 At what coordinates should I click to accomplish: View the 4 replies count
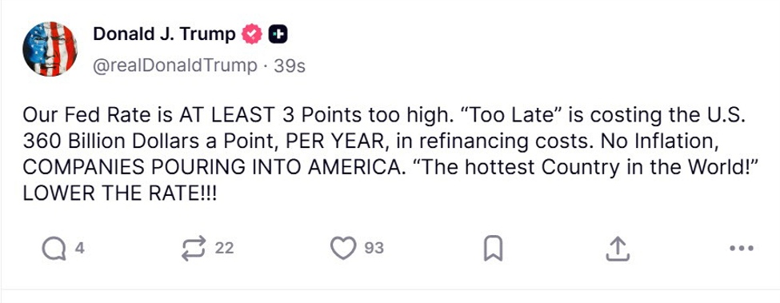click(x=79, y=248)
